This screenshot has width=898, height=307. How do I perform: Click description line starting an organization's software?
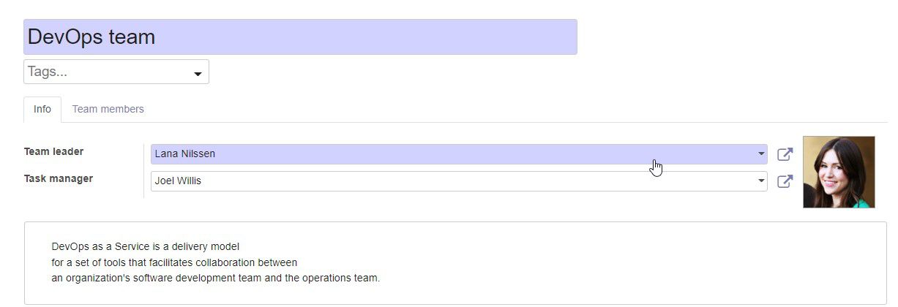[215, 278]
